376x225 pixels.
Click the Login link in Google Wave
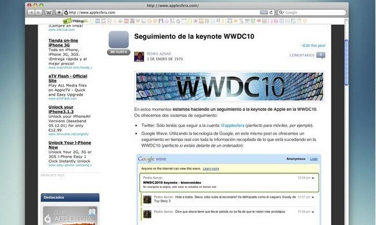click(314, 159)
